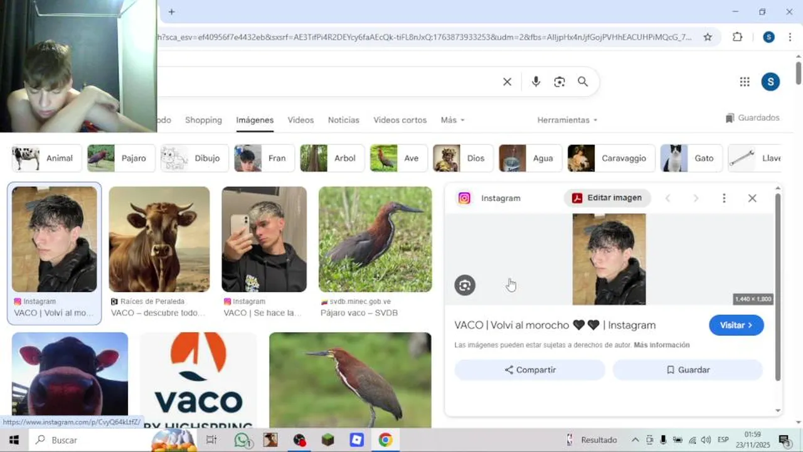Open the Windows notification center icon
The width and height of the screenshot is (803, 452).
coord(784,440)
